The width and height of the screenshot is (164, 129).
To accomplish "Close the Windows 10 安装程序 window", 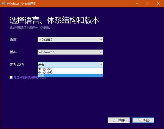I will [x=158, y=4].
